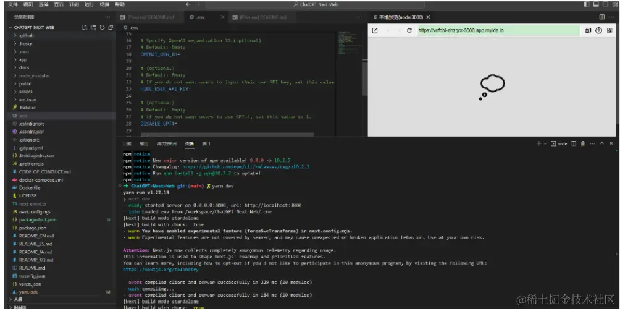This screenshot has height=311, width=620.
Task: Switch to the Output panel tab
Action: (x=144, y=143)
